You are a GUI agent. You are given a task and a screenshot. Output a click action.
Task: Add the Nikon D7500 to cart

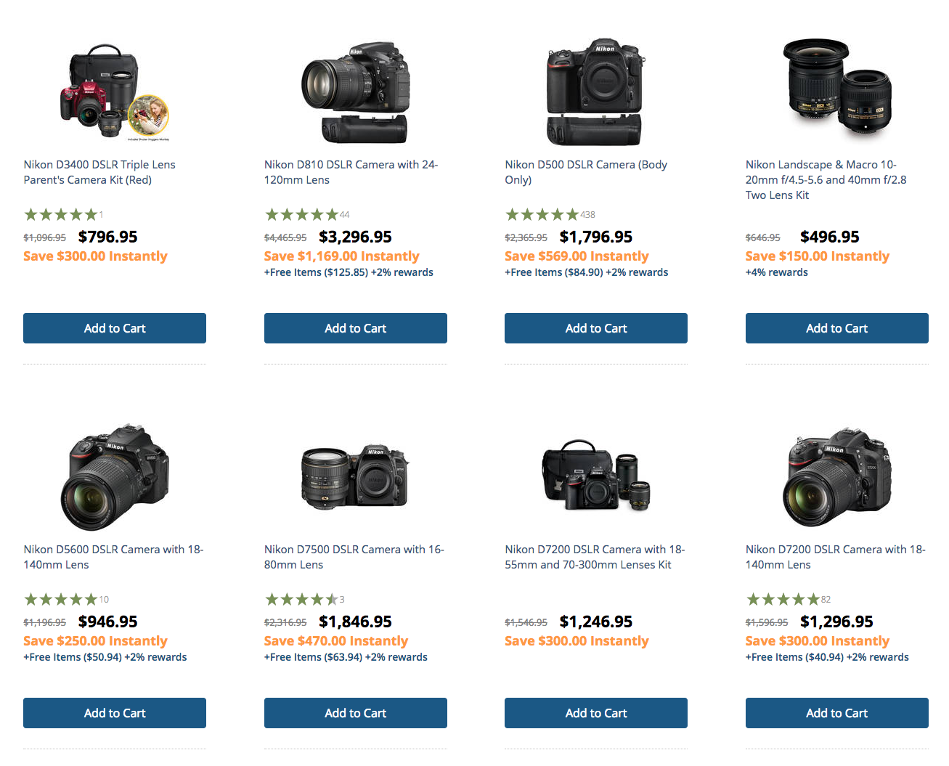pos(356,713)
